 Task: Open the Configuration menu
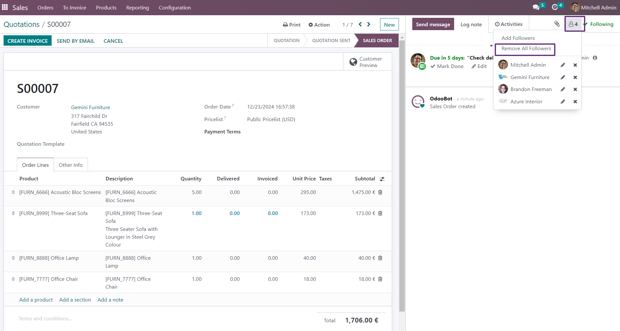click(x=175, y=7)
